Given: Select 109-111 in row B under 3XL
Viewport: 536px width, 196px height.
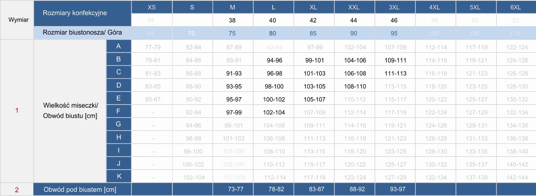Looking at the screenshot, I should coord(395,60).
